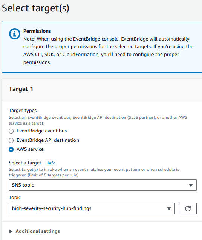Click the Select target(s) page title
Screen dimensions: 202x240
point(35,8)
